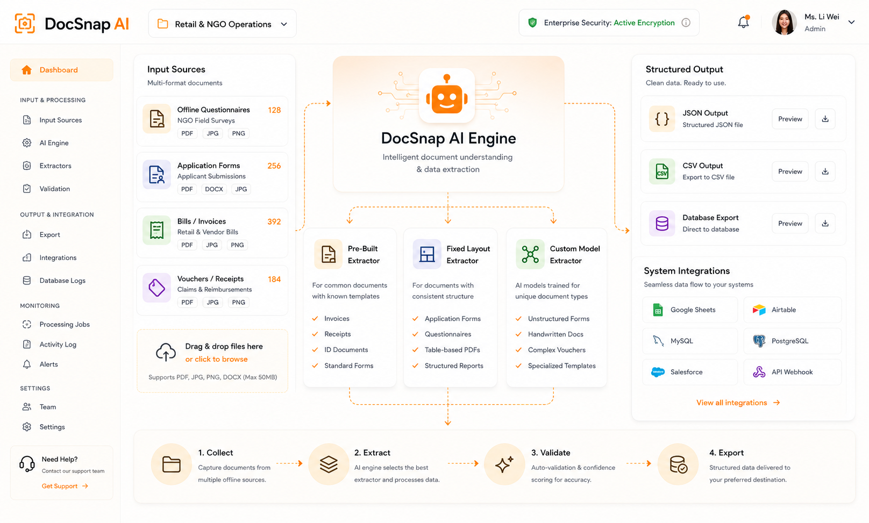Click the Database Export cylinder icon
The height and width of the screenshot is (523, 869).
click(662, 224)
